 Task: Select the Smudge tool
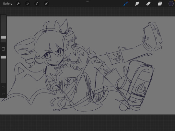click(x=137, y=4)
